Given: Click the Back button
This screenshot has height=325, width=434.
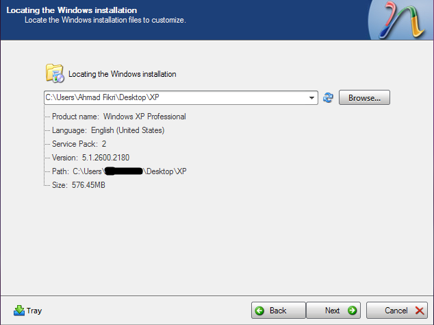Looking at the screenshot, I should pos(278,311).
